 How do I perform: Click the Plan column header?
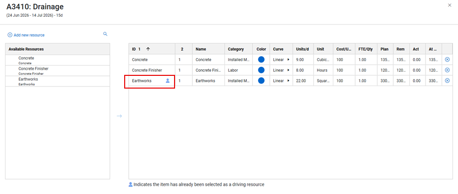(385, 49)
